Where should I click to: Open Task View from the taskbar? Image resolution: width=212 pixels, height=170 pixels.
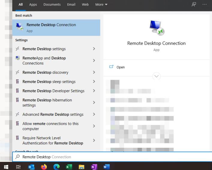click(x=18, y=167)
